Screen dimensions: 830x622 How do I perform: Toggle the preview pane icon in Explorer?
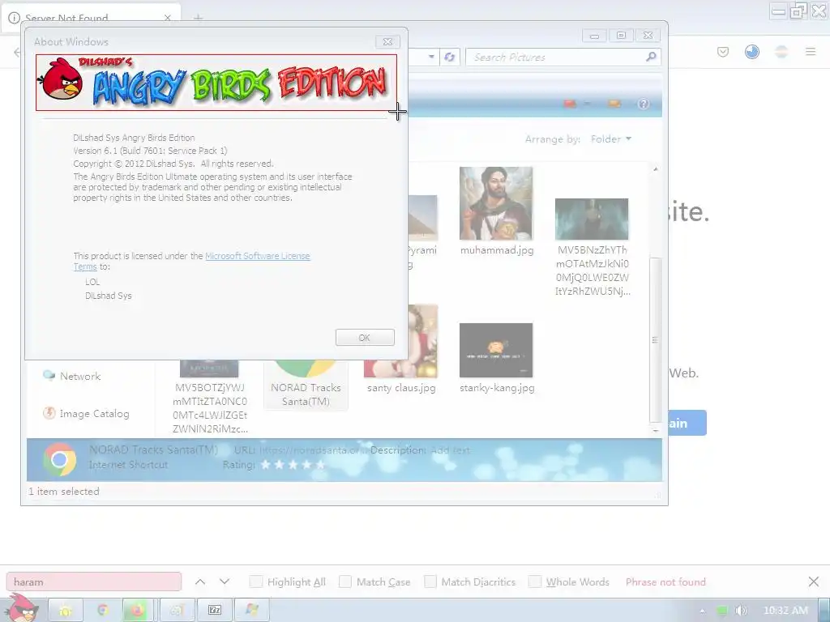click(614, 104)
